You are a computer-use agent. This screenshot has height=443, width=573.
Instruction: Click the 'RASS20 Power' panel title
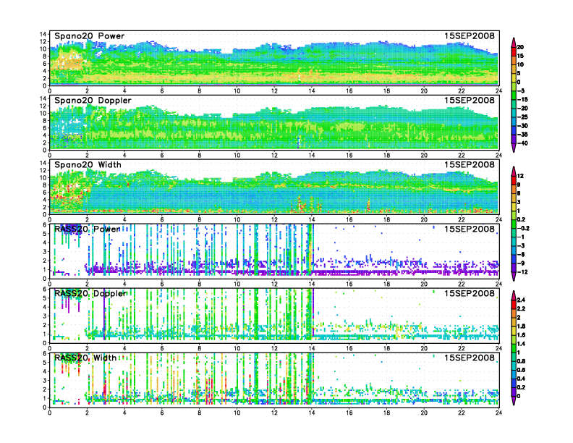pos(87,229)
